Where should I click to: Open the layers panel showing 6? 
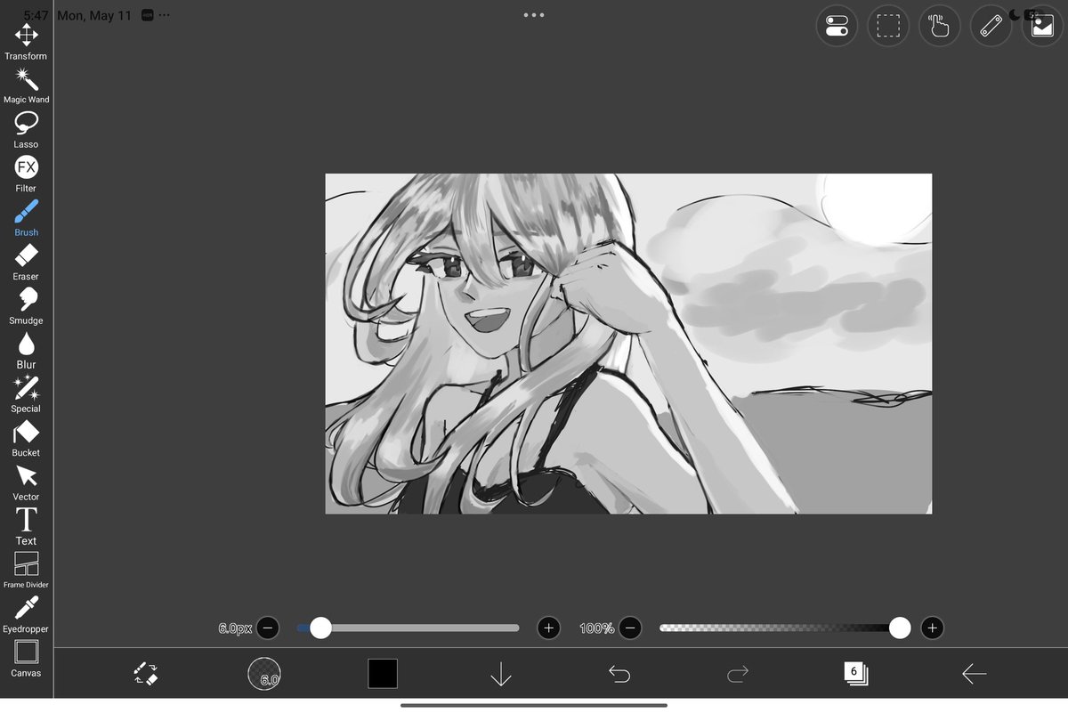tap(856, 674)
